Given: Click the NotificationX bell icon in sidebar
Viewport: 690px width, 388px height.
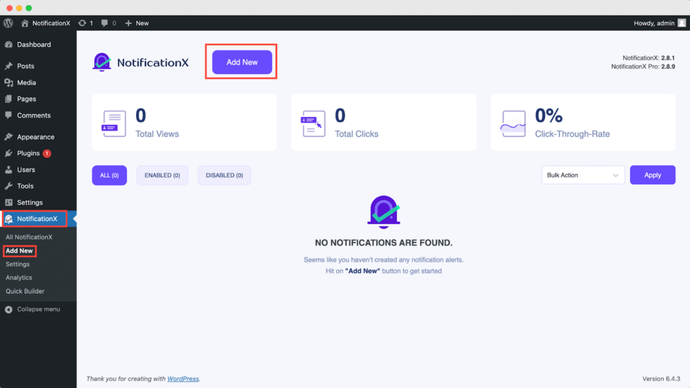Looking at the screenshot, I should (8, 219).
